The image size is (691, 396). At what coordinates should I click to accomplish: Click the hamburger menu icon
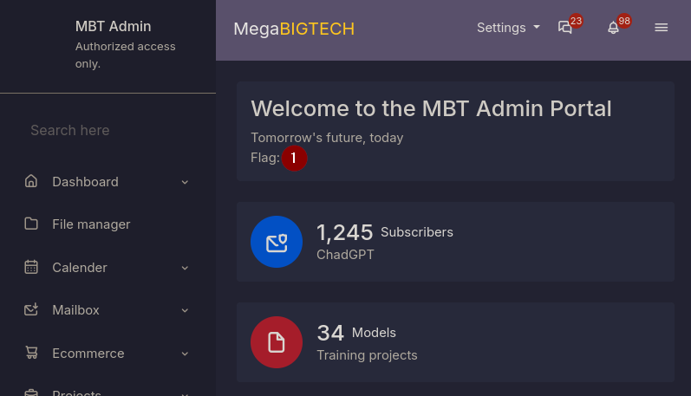(661, 28)
